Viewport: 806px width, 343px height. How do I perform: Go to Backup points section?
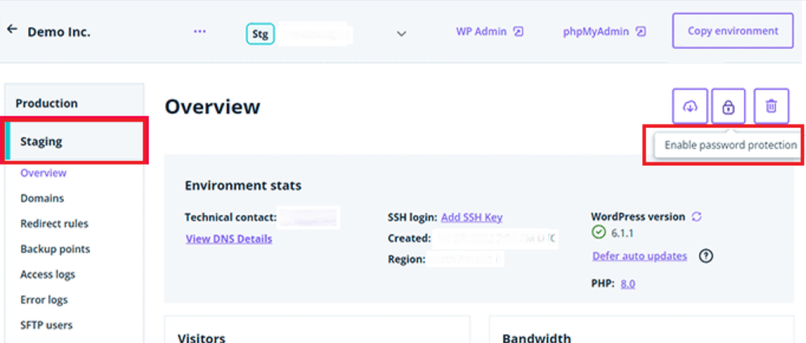coord(55,249)
